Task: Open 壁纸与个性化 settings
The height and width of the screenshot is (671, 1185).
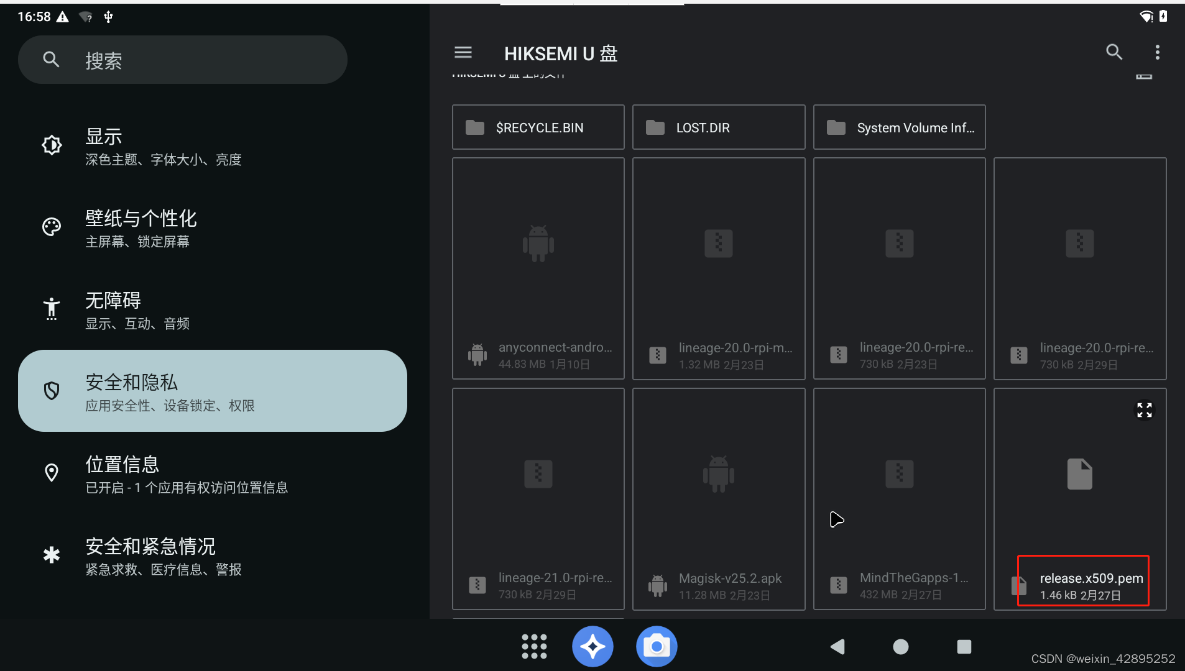Action: pyautogui.click(x=213, y=228)
